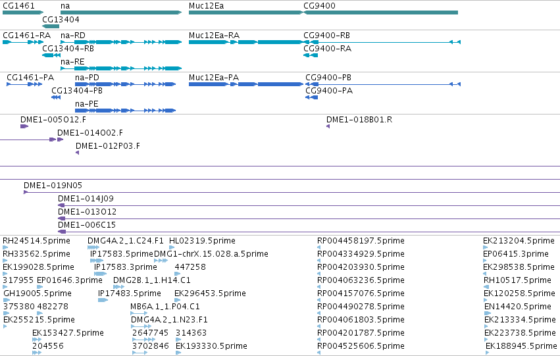Select the CG13404-PB protein arrows
Viewport: 560px width, 356px height.
pos(56,97)
